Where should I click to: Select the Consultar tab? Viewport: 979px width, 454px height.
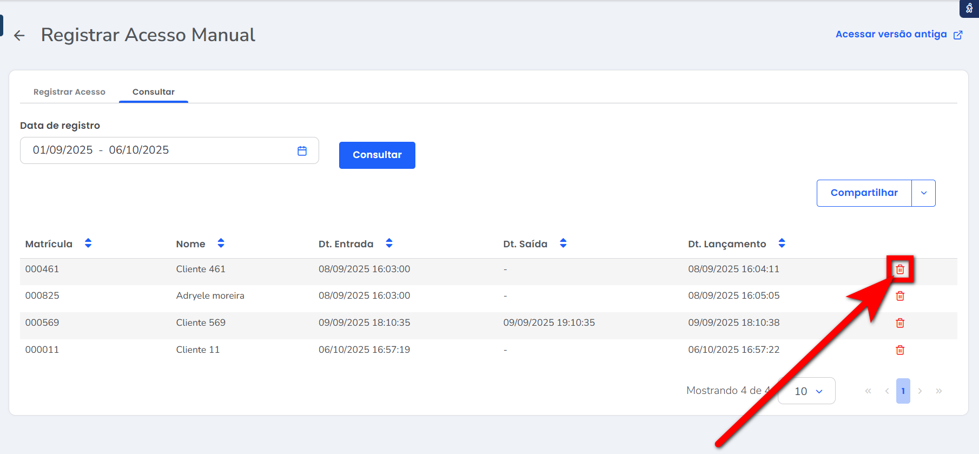pos(154,92)
